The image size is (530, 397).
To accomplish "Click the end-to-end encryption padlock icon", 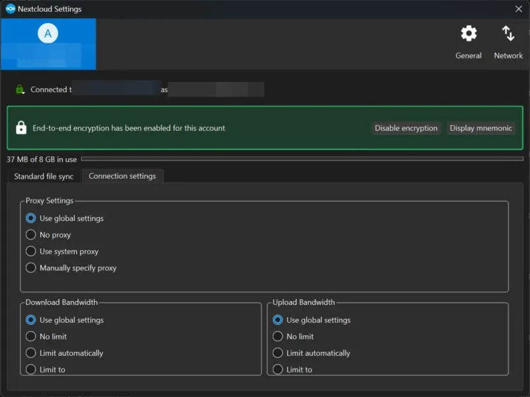I will coord(21,128).
